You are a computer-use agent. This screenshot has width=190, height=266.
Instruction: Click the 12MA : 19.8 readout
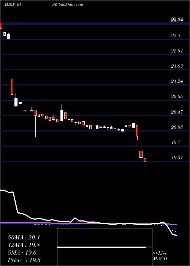(x=24, y=245)
